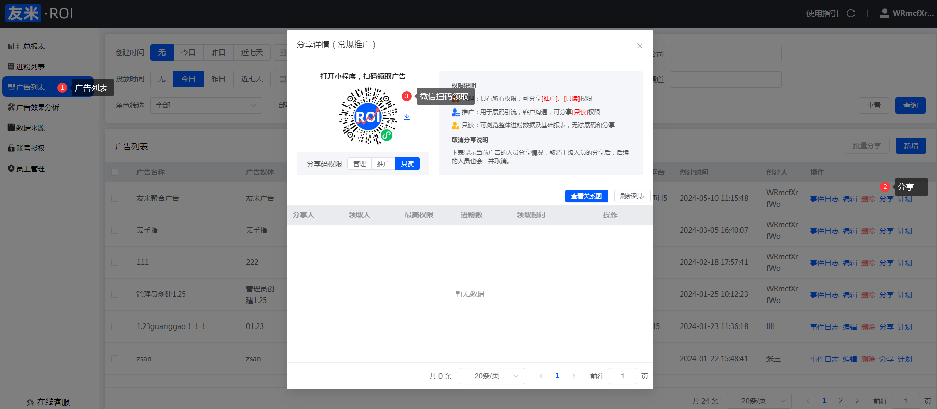Check the zsan row checkbox

click(115, 359)
